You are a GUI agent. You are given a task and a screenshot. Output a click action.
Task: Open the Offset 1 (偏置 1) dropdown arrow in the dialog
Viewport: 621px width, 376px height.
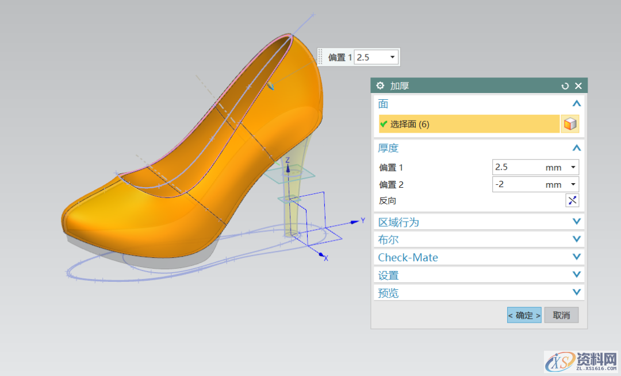coord(573,168)
